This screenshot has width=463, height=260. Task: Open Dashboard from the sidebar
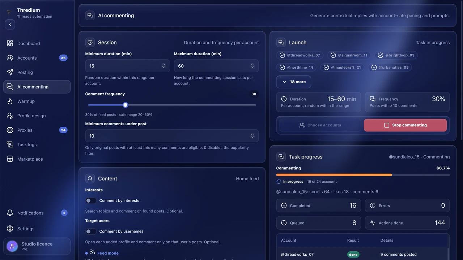[x=37, y=43]
